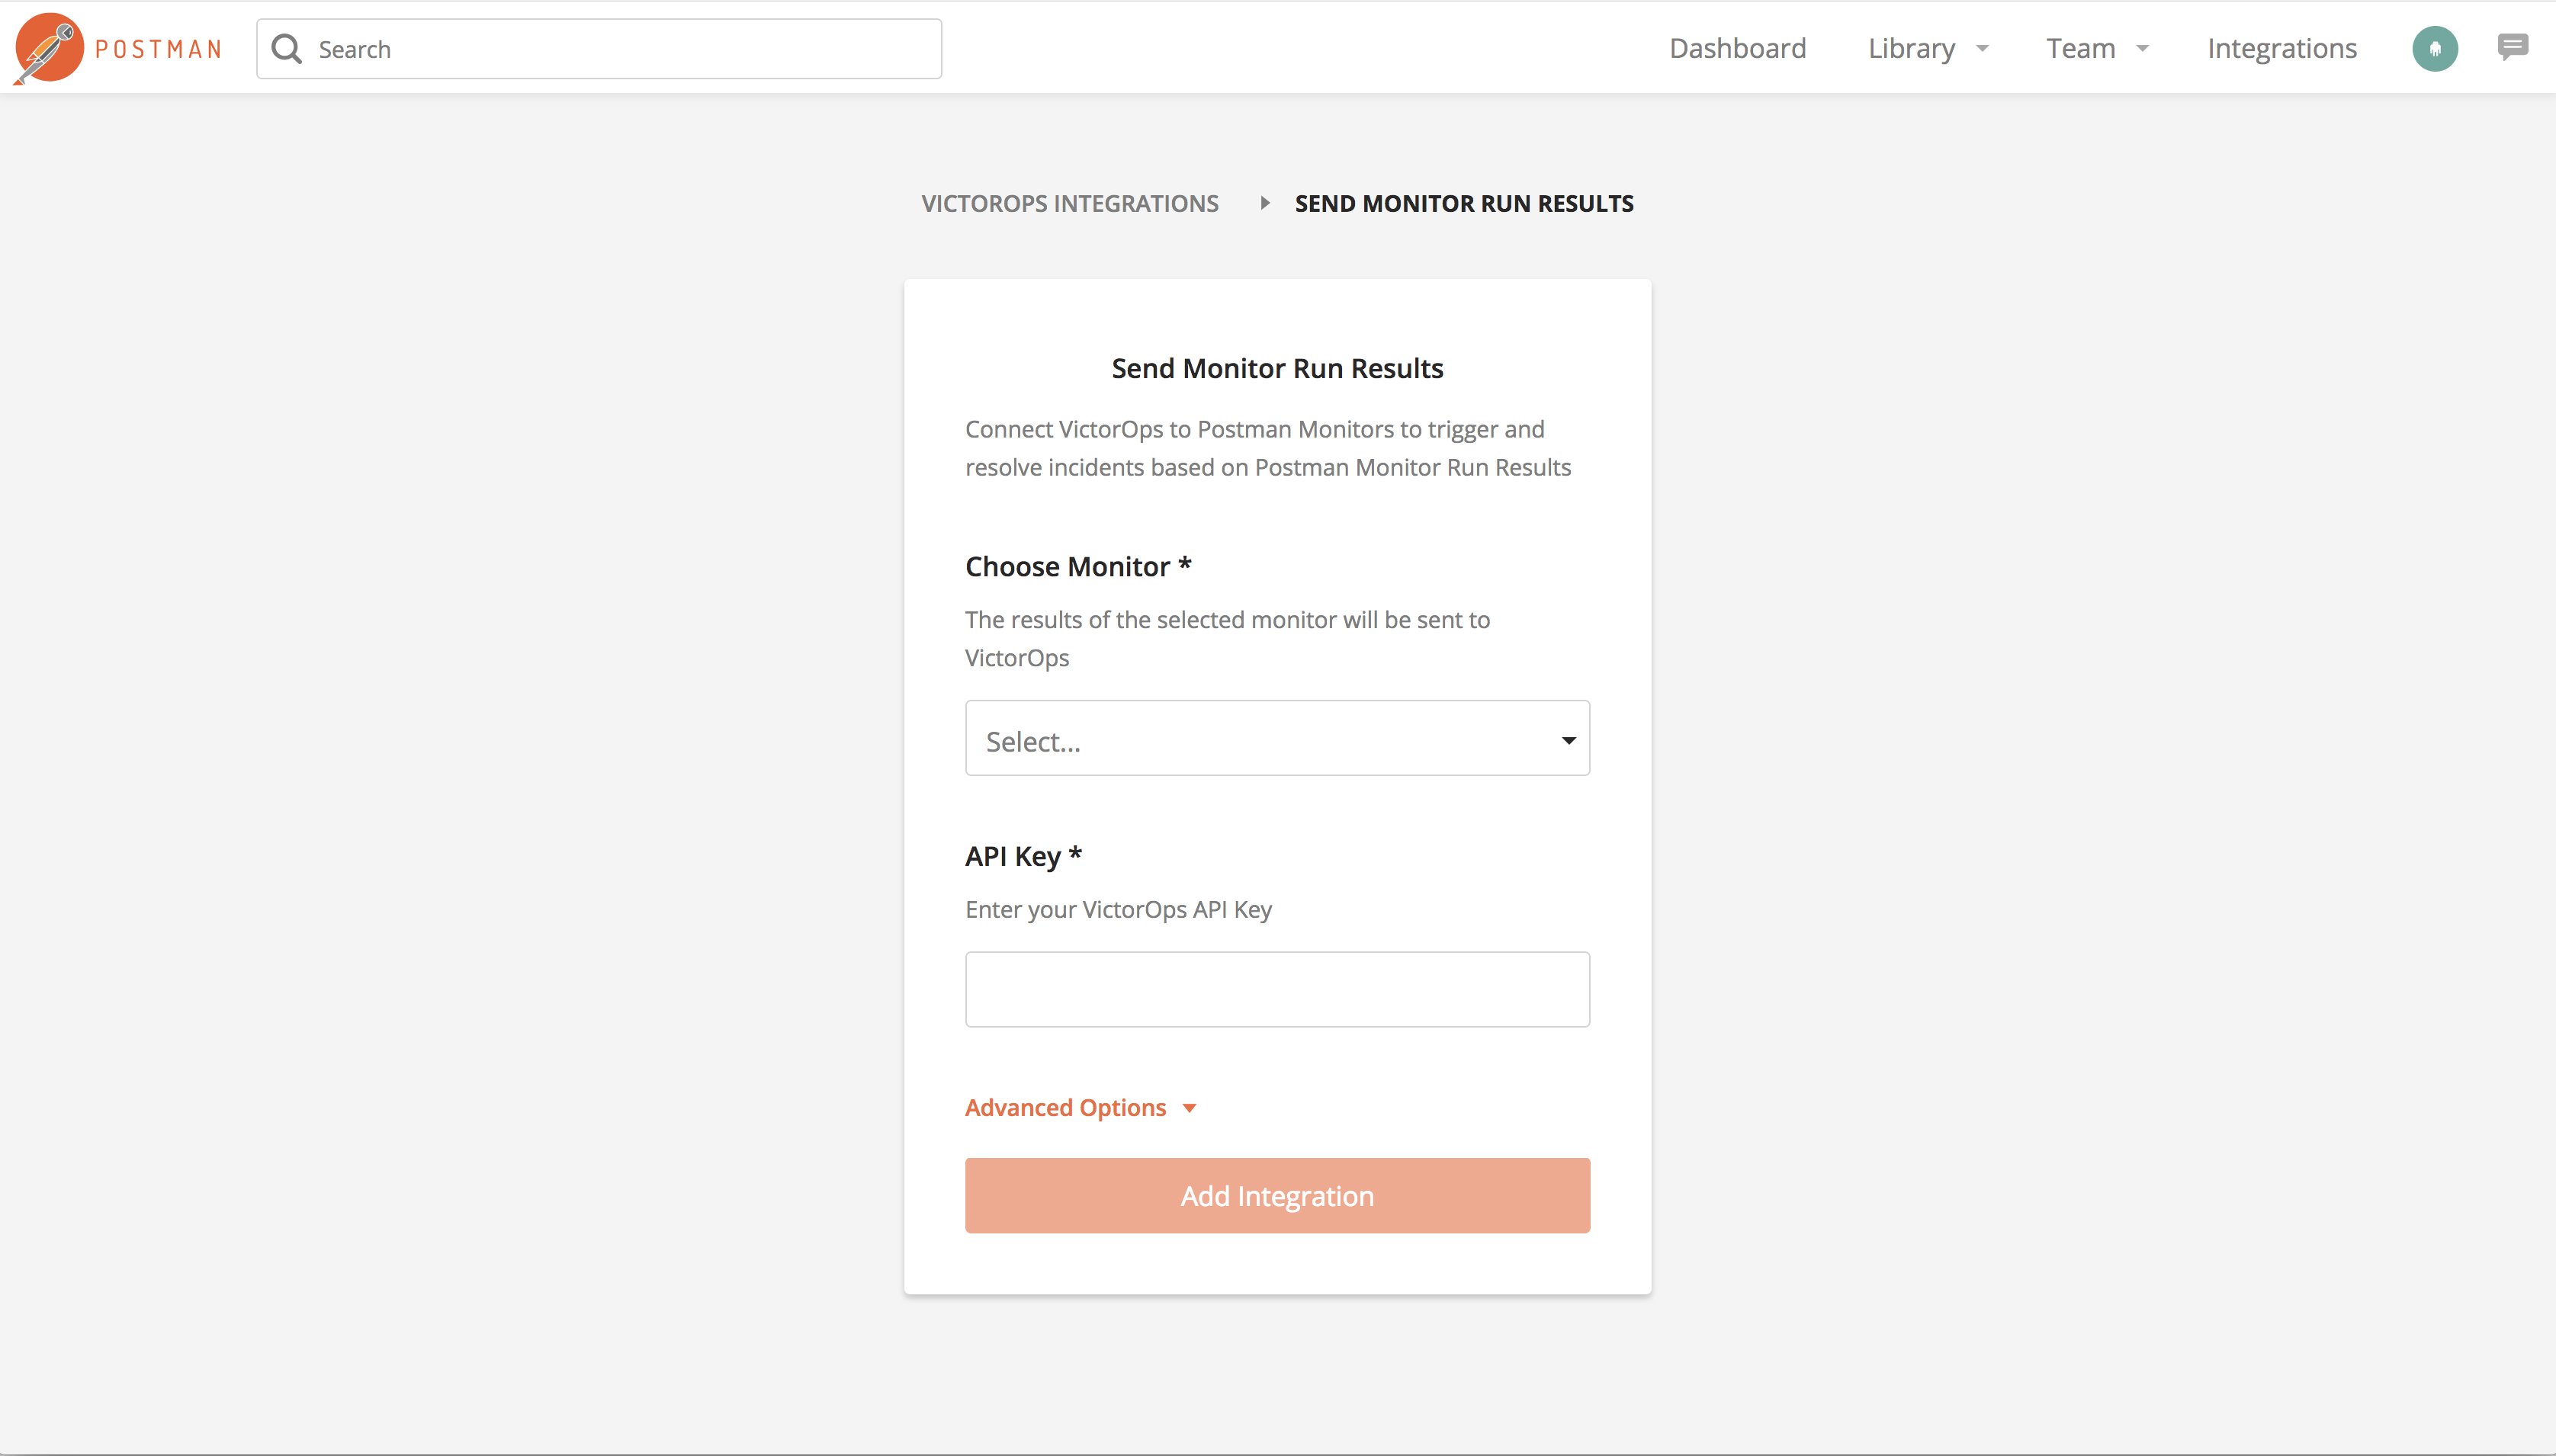
Task: Click the API Key label
Action: (x=1023, y=856)
